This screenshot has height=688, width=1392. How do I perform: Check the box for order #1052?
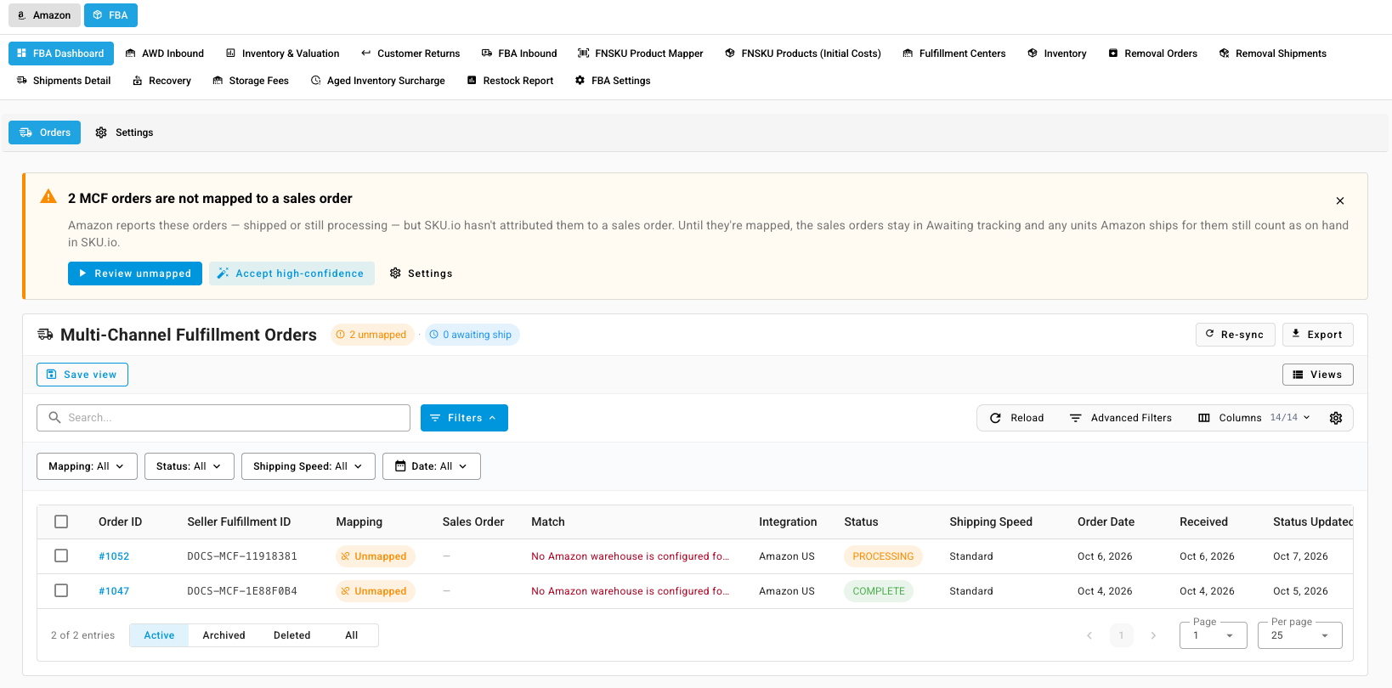(61, 555)
